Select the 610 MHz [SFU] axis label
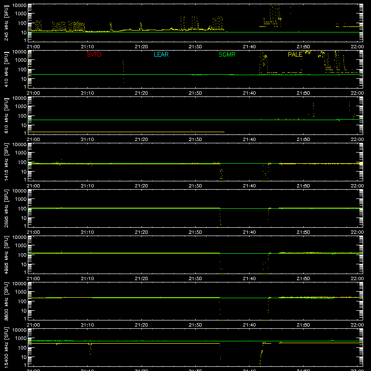This screenshot has width=371, height=371. click(x=6, y=115)
